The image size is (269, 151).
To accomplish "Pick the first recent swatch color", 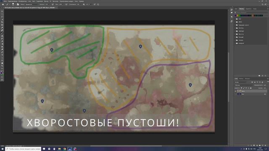I will coord(235,16).
